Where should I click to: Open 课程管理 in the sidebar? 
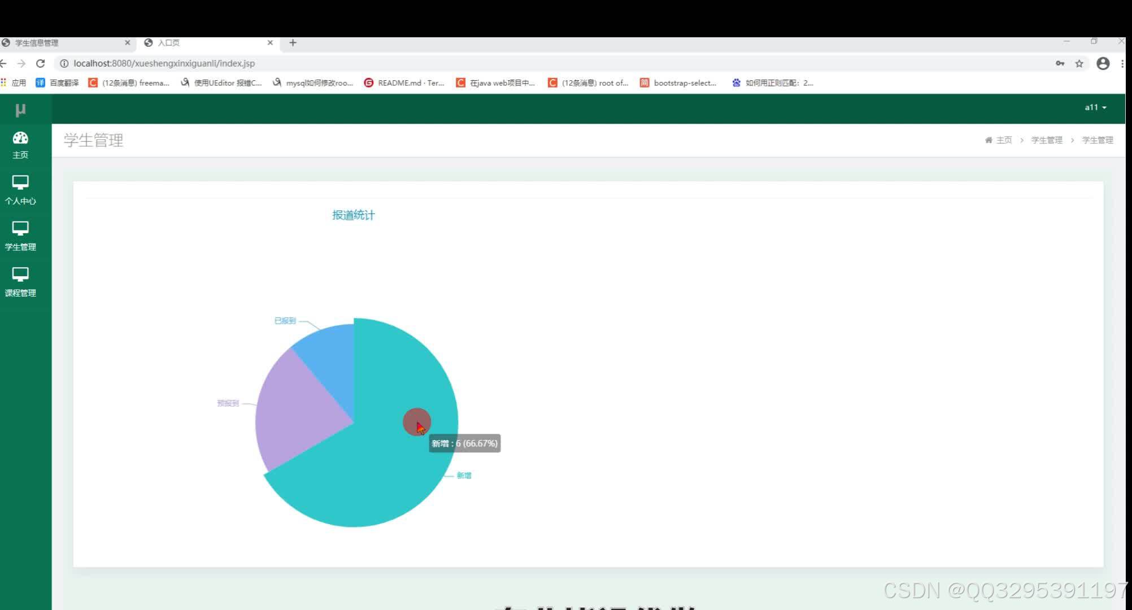20,282
